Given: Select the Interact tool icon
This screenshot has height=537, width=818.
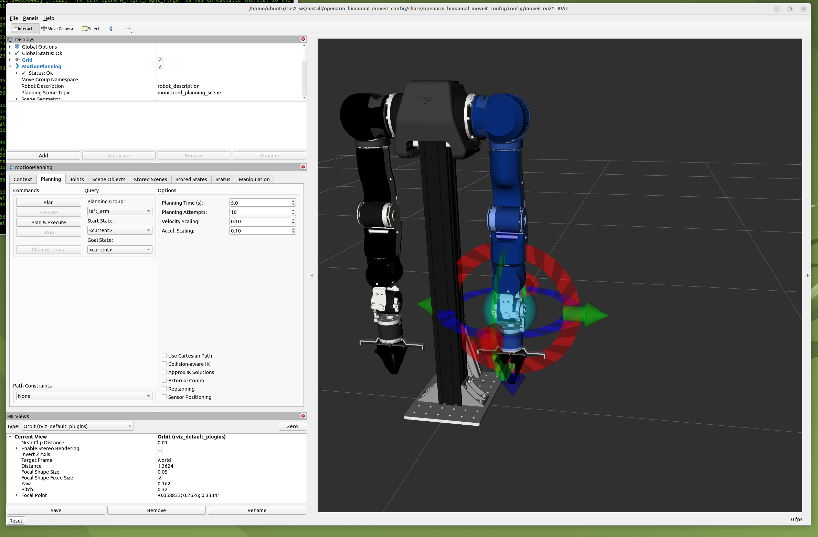Looking at the screenshot, I should (14, 29).
